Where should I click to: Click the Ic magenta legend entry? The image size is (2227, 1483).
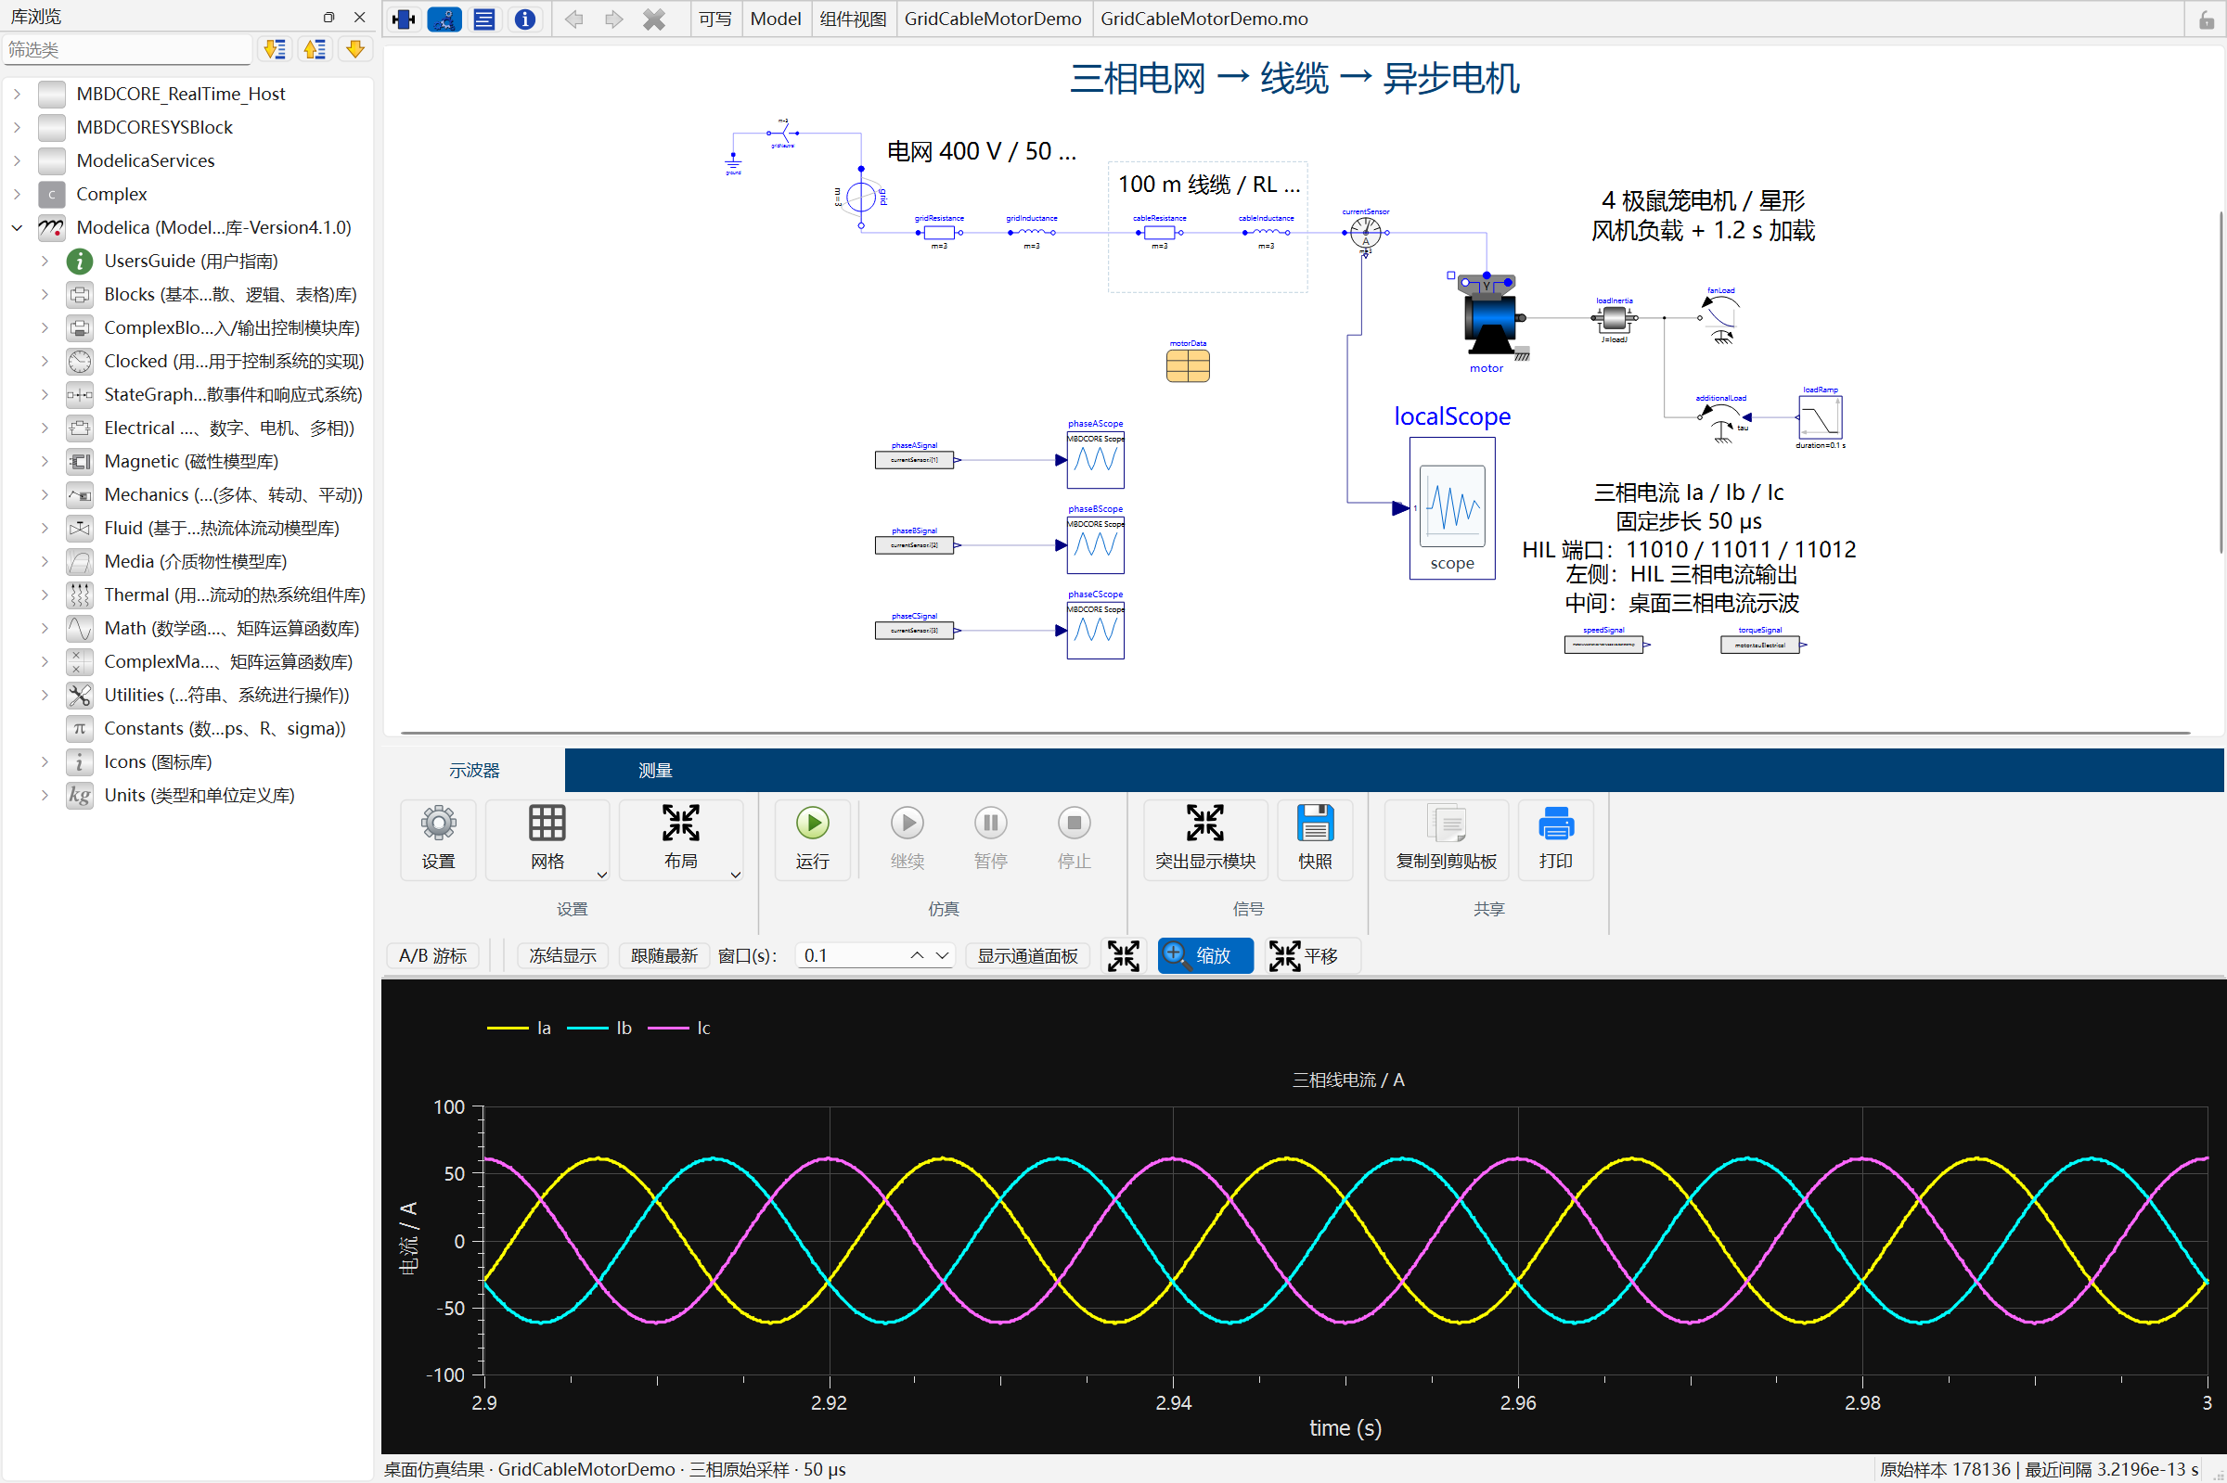pyautogui.click(x=678, y=1028)
